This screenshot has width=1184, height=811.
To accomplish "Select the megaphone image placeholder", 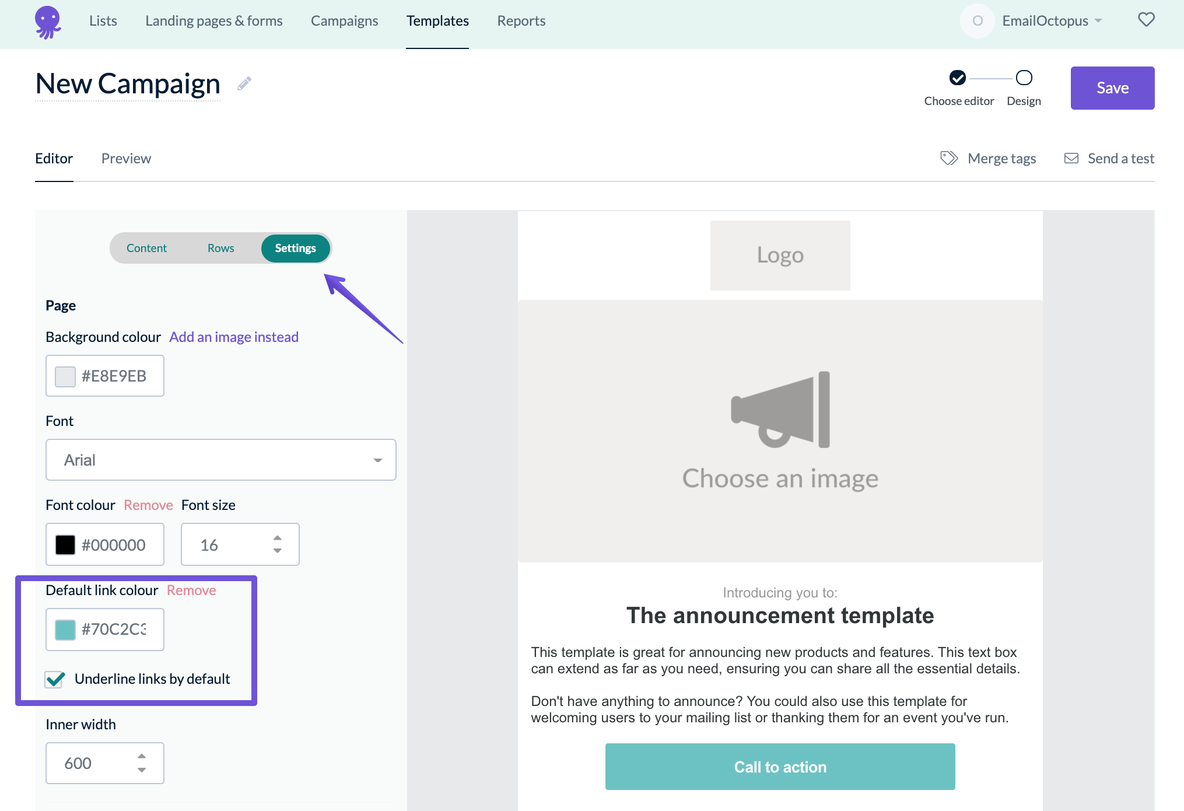I will tap(780, 414).
